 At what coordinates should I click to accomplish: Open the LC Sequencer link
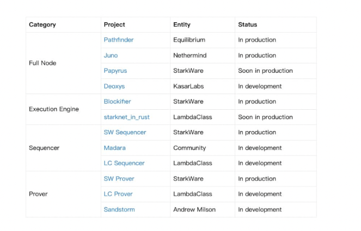pos(124,163)
